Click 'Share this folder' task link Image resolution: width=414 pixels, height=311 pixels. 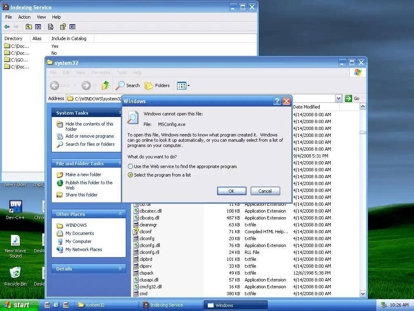point(81,195)
